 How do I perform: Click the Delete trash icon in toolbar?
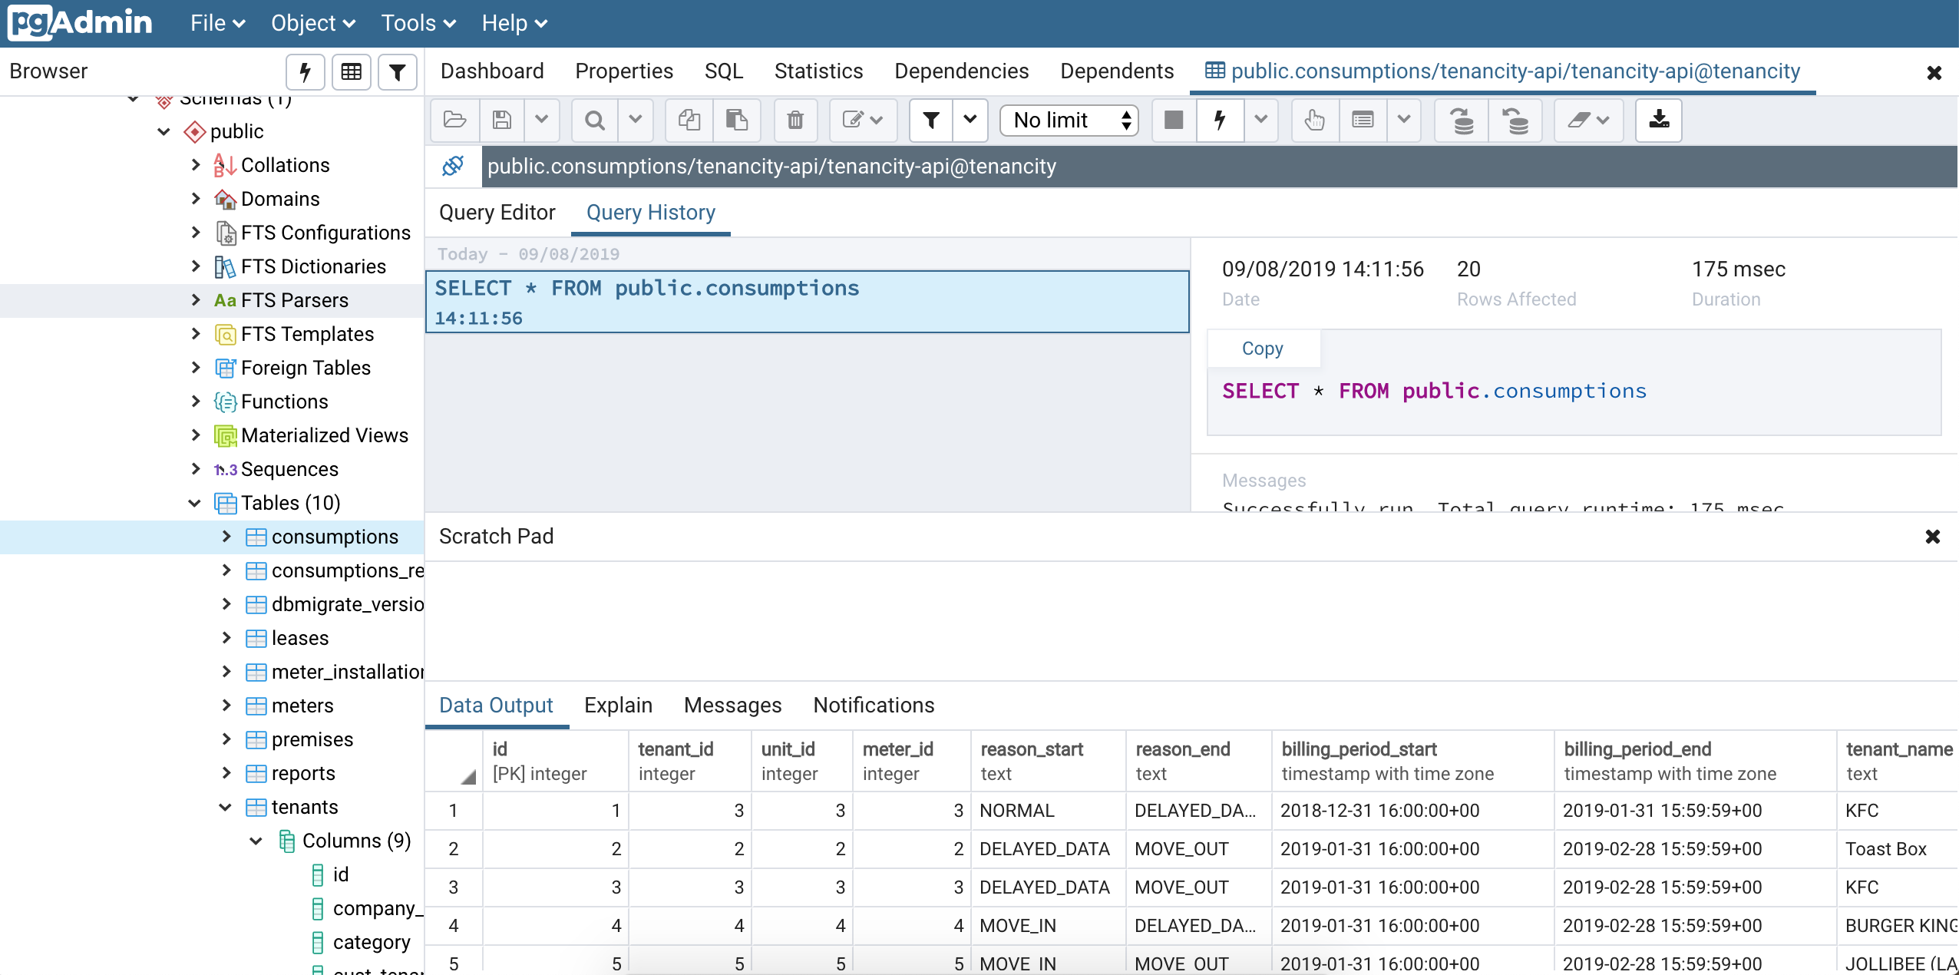795,121
